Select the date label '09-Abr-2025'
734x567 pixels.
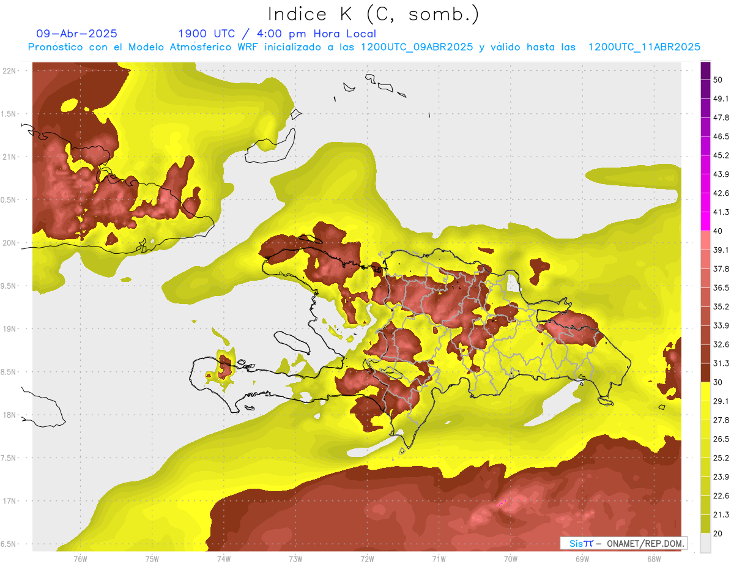pos(77,34)
